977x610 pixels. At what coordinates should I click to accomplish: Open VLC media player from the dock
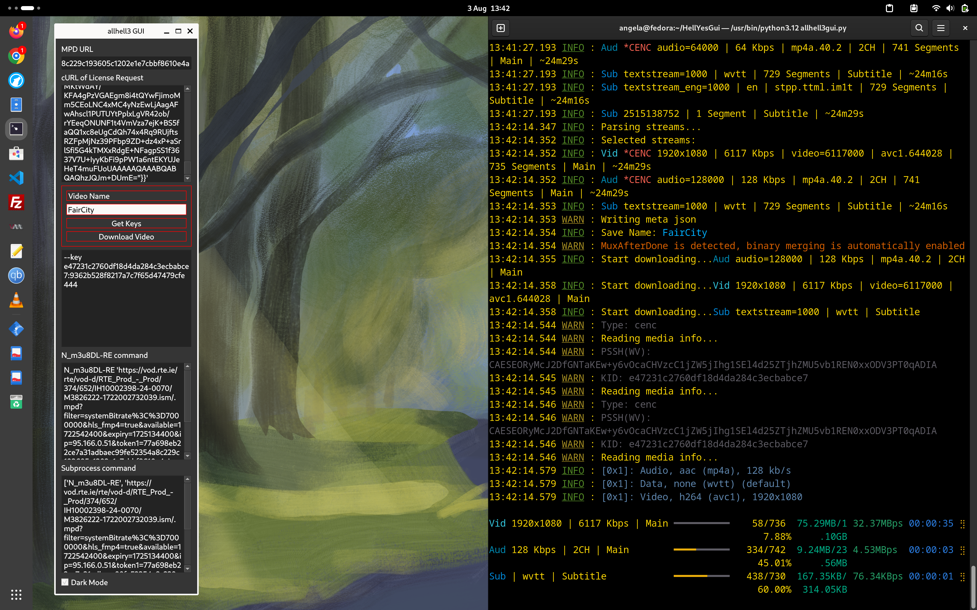[x=16, y=300]
